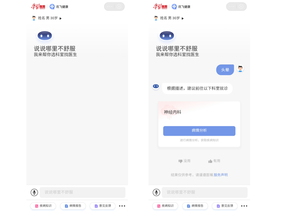Open 意见反馈 in right screen

[225, 206]
